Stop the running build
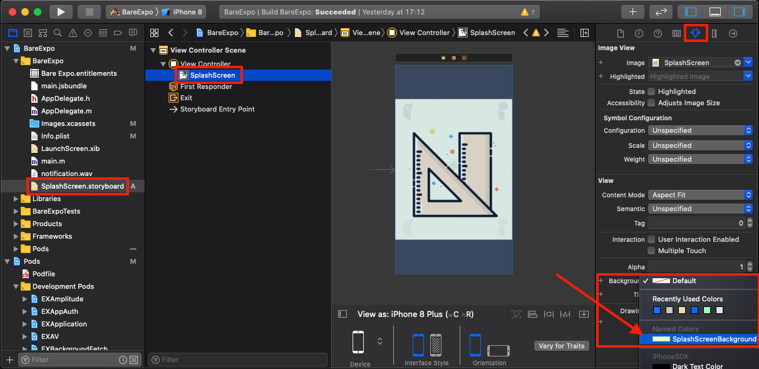The image size is (759, 369). coord(90,11)
